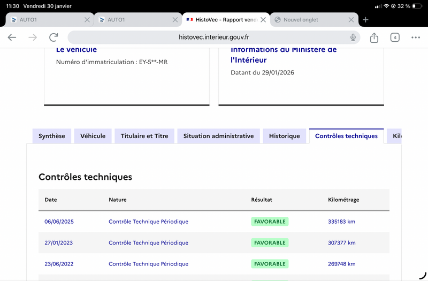Select the 307377 km mileage entry
The image size is (428, 281).
341,243
